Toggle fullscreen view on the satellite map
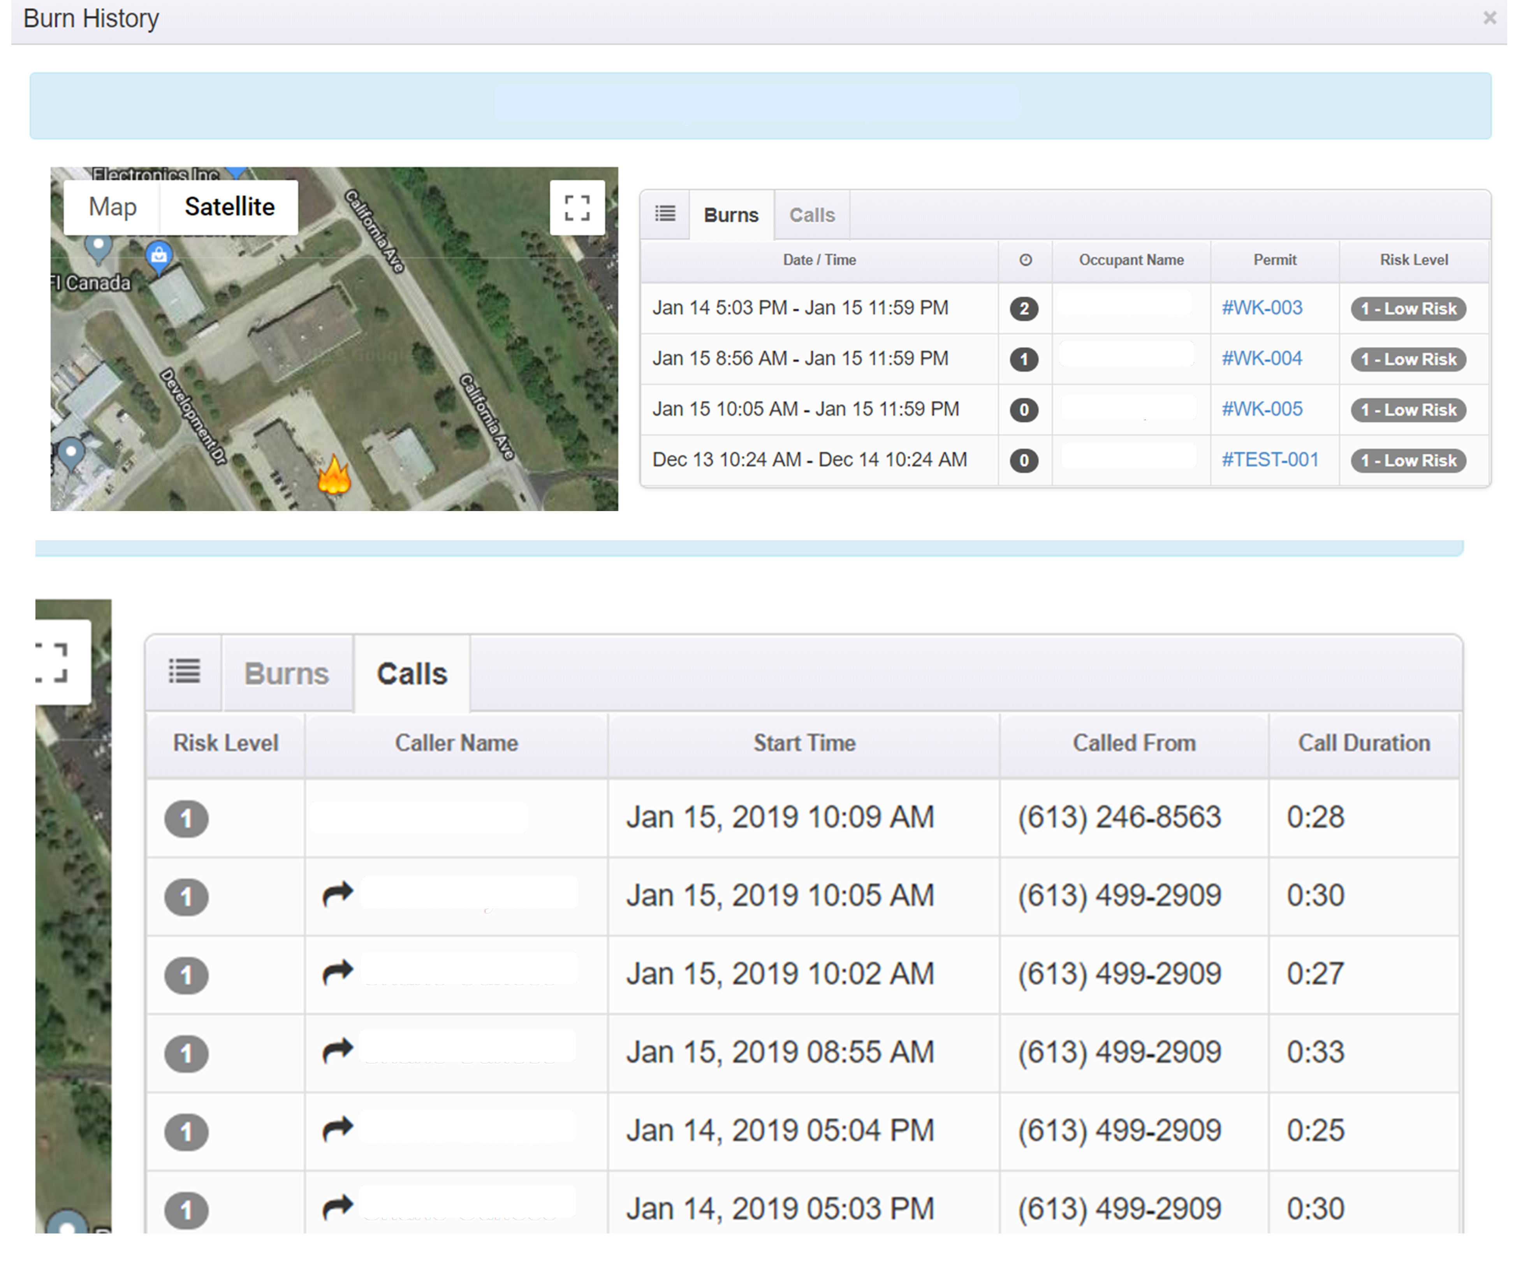Viewport: 1515px width, 1265px height. [x=576, y=208]
